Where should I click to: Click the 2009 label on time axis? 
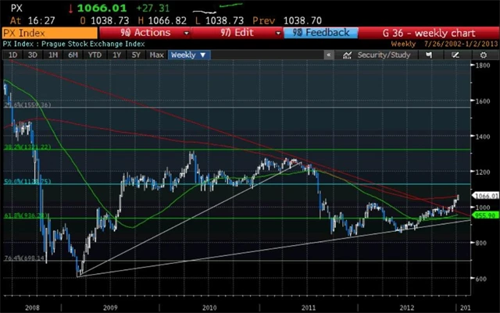pos(110,308)
